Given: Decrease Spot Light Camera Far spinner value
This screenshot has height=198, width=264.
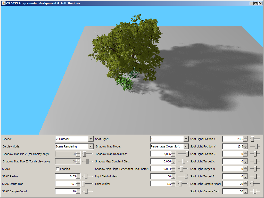Looking at the screenshot, I should click(x=245, y=193).
